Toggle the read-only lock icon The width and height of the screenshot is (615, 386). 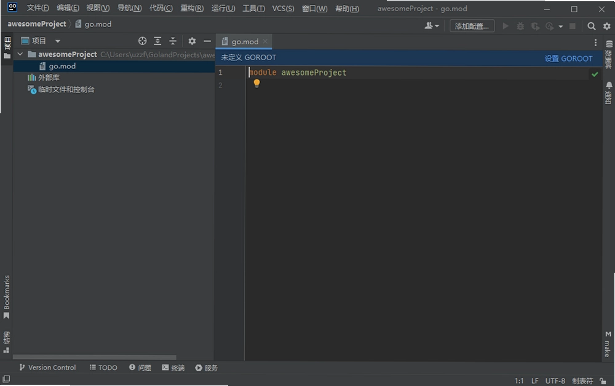point(603,381)
